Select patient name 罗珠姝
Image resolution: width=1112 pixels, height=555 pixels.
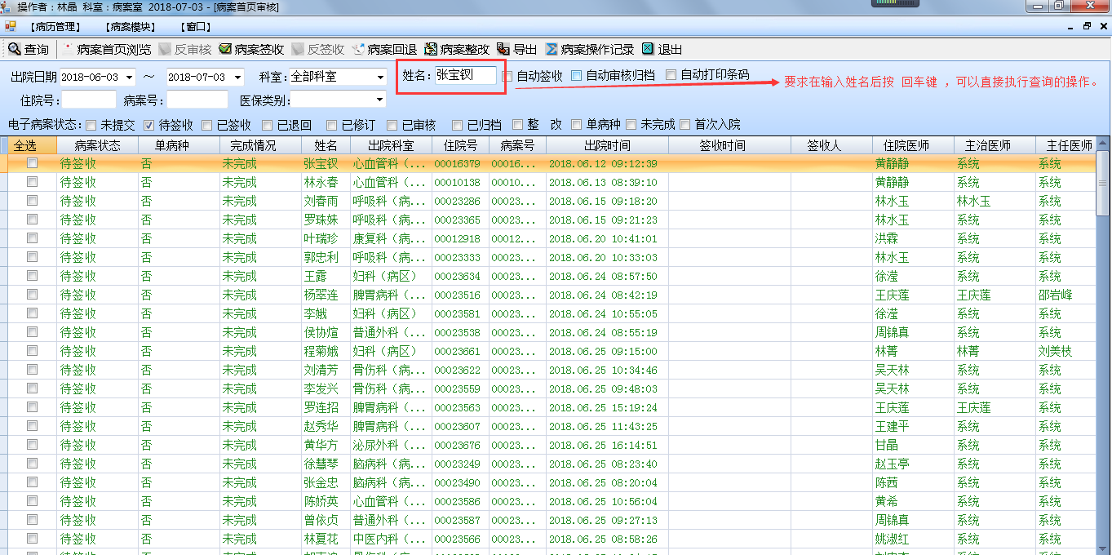pos(321,220)
